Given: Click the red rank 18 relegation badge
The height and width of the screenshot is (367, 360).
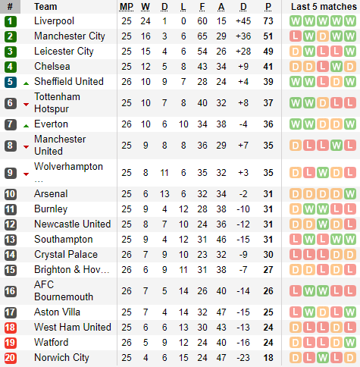Looking at the screenshot, I should [11, 328].
